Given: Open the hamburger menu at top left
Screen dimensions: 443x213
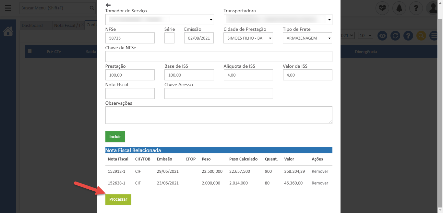Looking at the screenshot, I should pyautogui.click(x=8, y=8).
